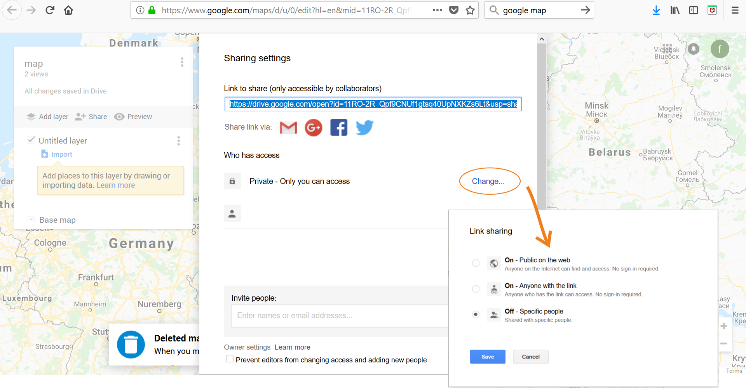
Task: Save the new link sharing setting
Action: coord(488,357)
